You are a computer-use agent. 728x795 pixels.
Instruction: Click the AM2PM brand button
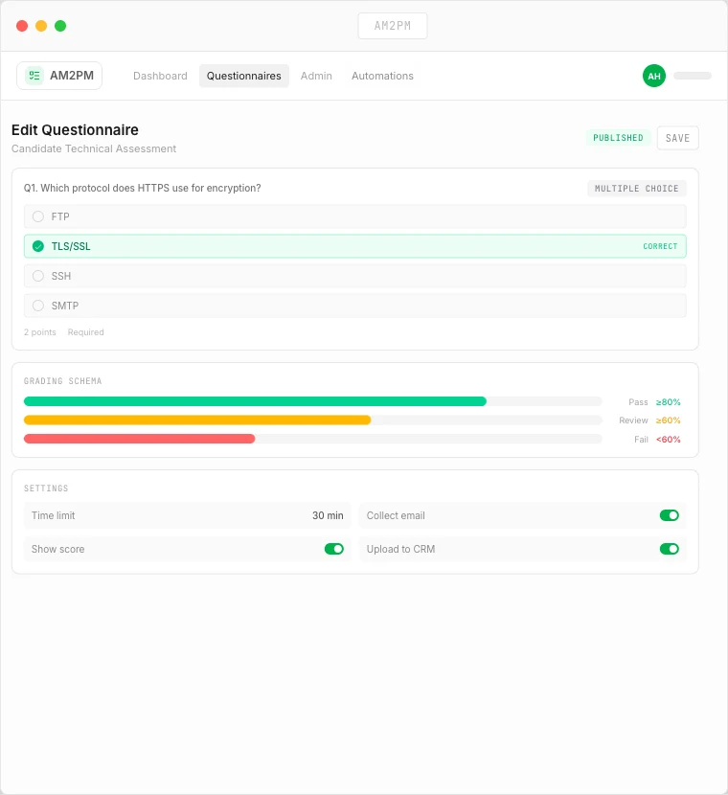pyautogui.click(x=59, y=76)
